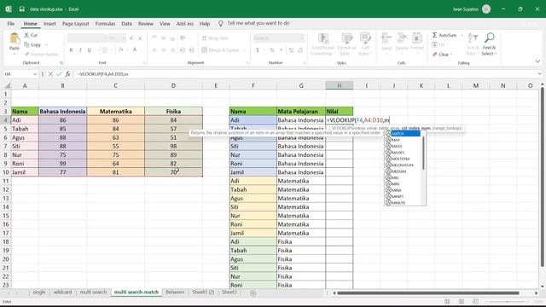Select the 'single' sheet tab

pos(39,293)
